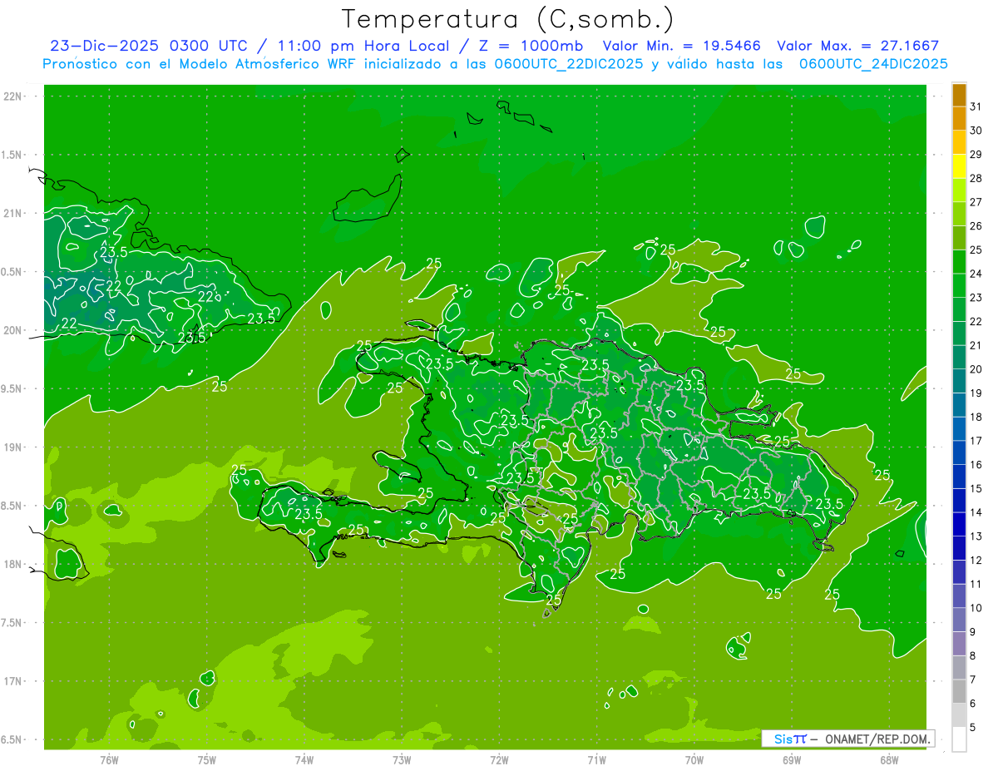Click the purple swatch between 9 and 10
The image size is (998, 771).
click(959, 620)
